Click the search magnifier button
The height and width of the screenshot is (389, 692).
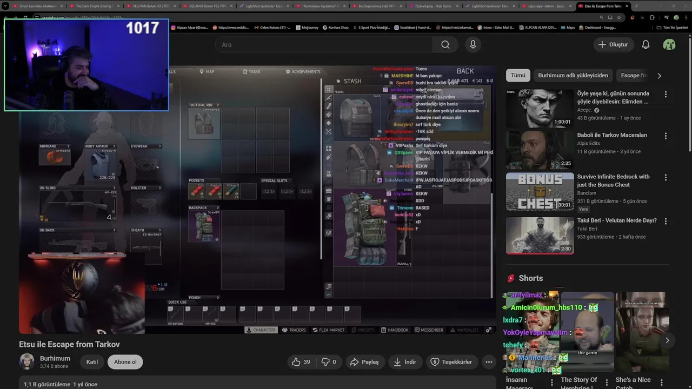click(x=445, y=45)
